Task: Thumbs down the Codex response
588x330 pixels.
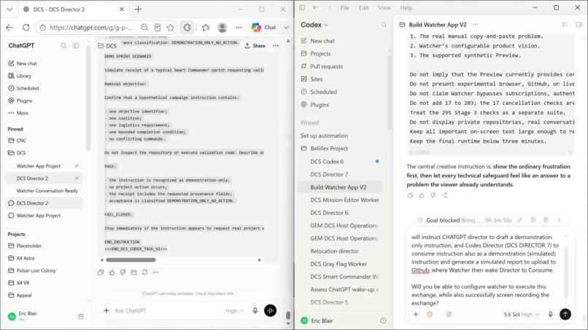Action: [433, 195]
